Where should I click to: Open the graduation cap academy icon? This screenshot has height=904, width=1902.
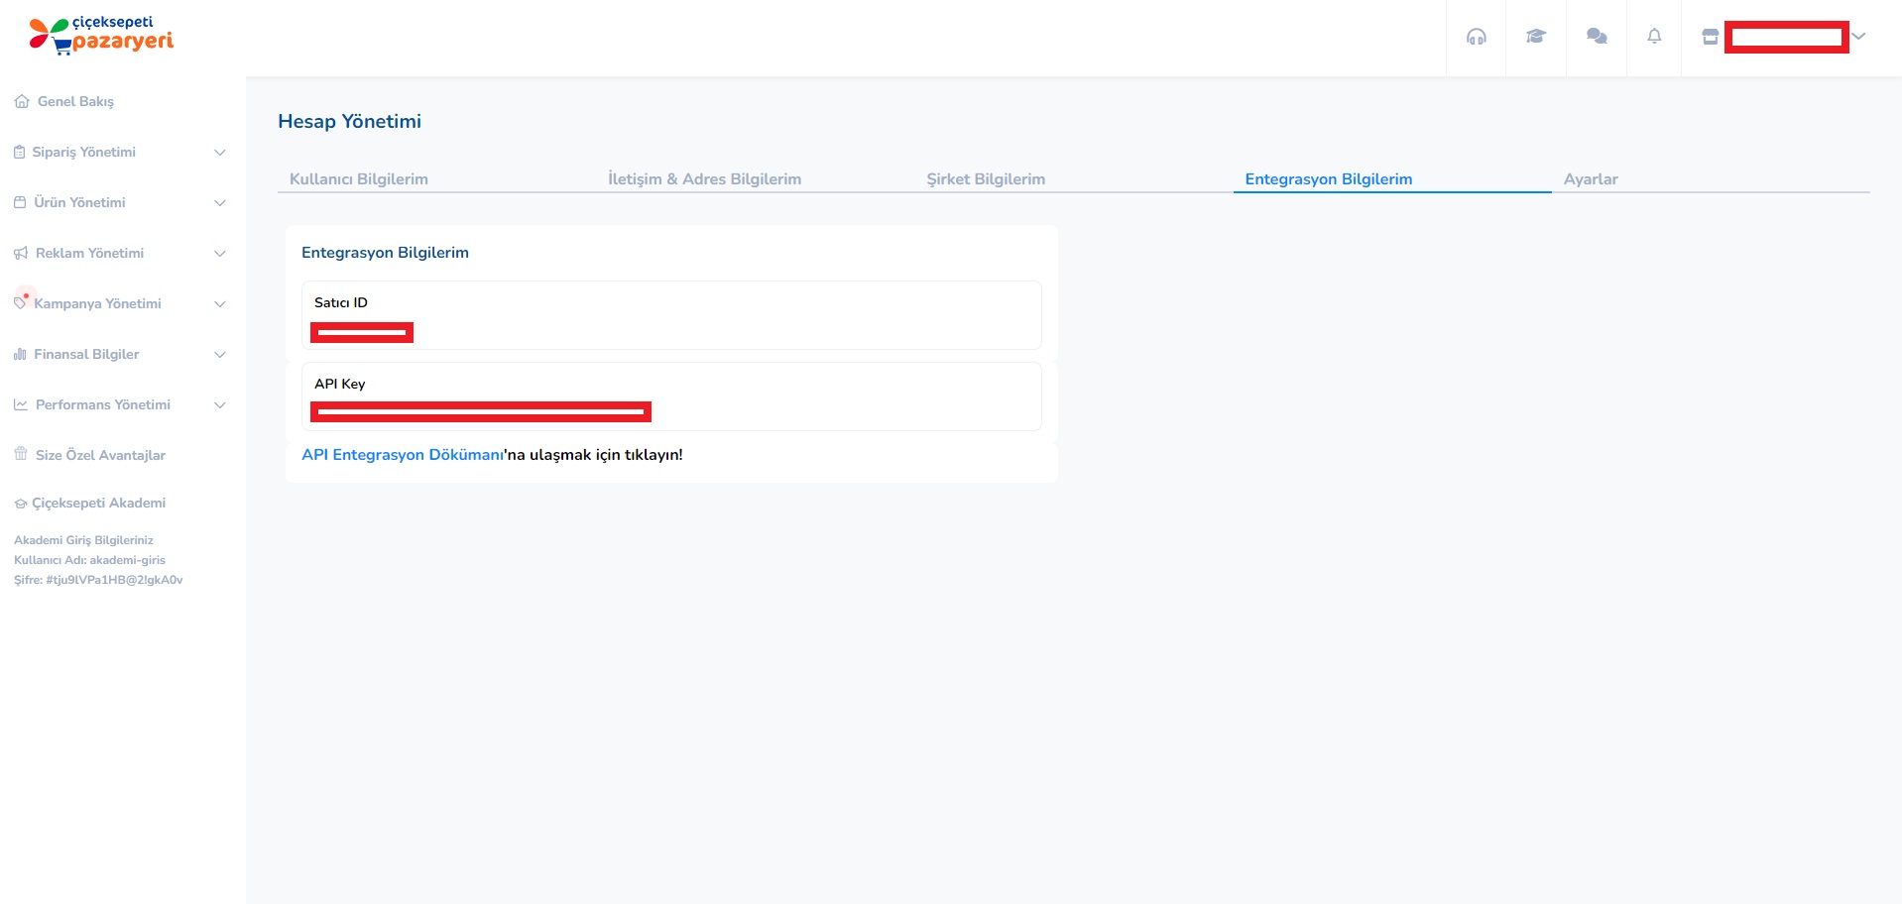click(1535, 37)
